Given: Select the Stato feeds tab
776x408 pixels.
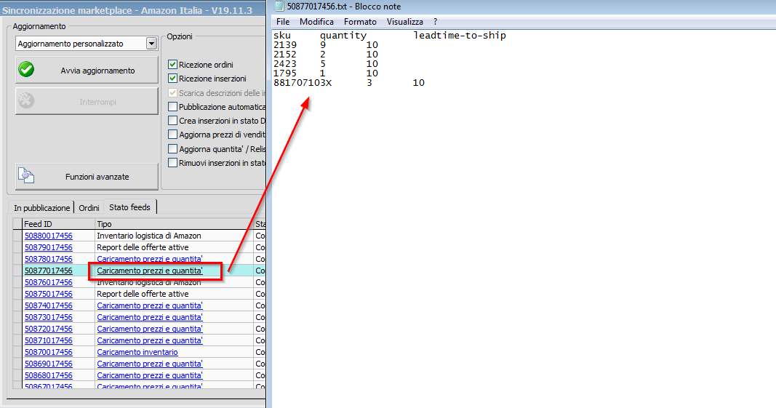Looking at the screenshot, I should [129, 207].
